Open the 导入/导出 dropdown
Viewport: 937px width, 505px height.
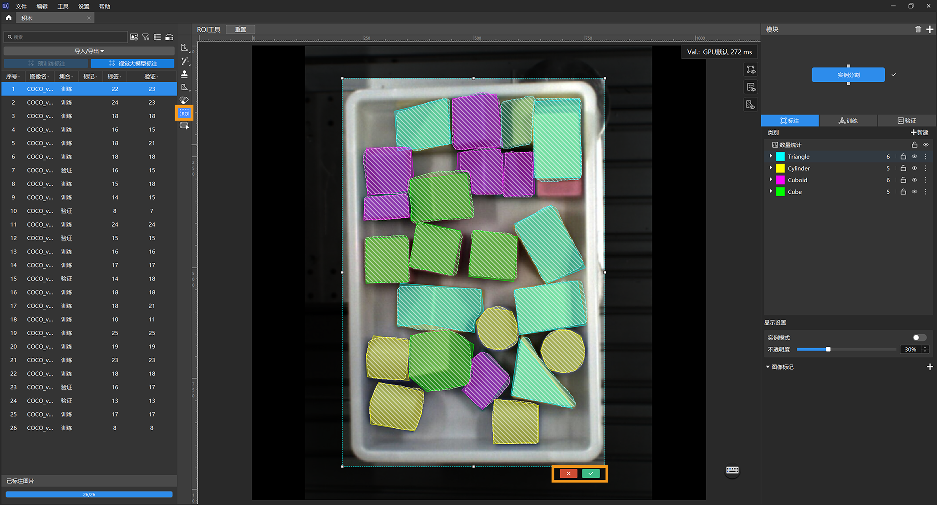(x=89, y=51)
